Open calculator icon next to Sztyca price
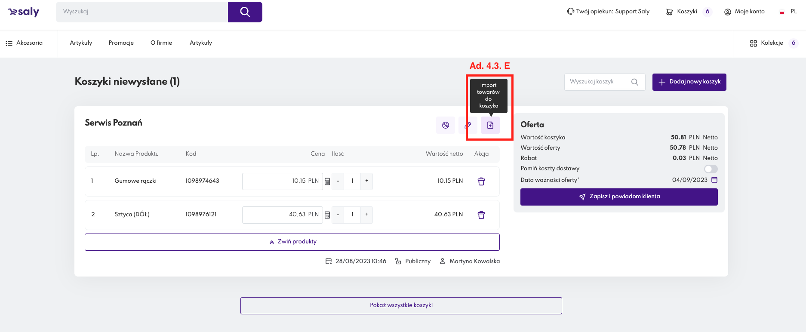Screen dimensions: 806x332 pyautogui.click(x=327, y=215)
